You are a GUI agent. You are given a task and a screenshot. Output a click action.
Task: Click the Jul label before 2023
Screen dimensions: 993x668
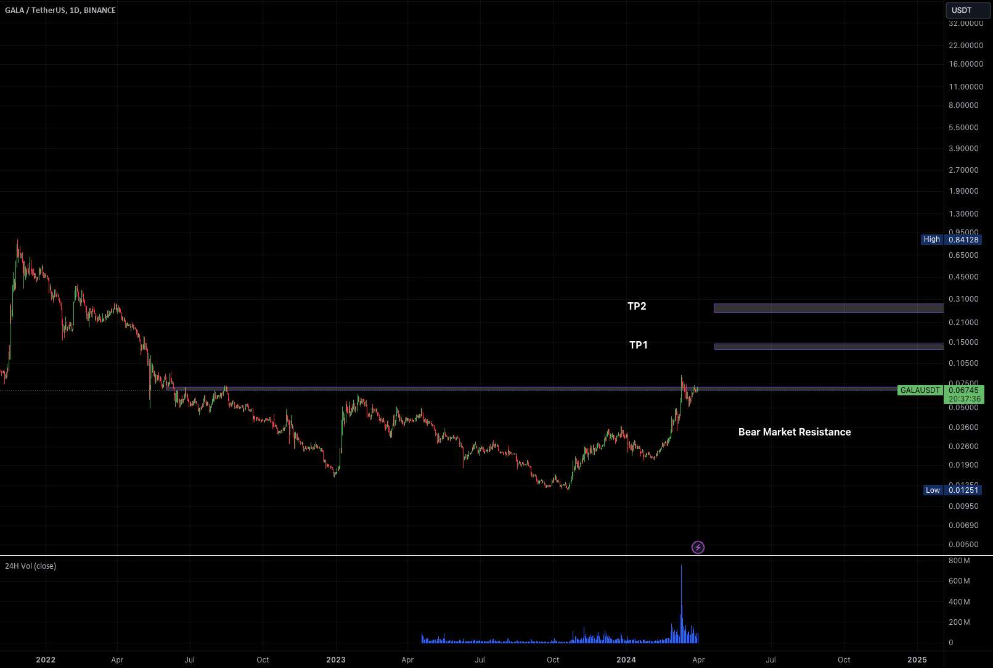pyautogui.click(x=189, y=659)
